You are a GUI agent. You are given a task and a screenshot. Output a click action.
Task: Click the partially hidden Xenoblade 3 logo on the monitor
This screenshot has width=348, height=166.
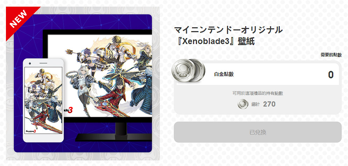point(69,110)
